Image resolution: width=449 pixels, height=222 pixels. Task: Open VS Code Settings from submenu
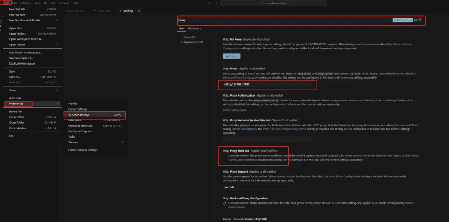[95, 114]
